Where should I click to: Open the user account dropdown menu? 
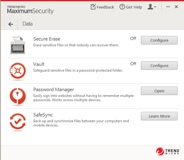152,7
